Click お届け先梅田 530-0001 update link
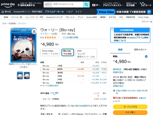This screenshot has height=115, width=153. 132,92
